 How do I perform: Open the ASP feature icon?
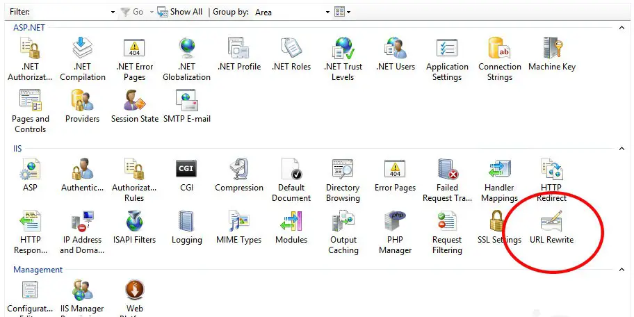(30, 175)
